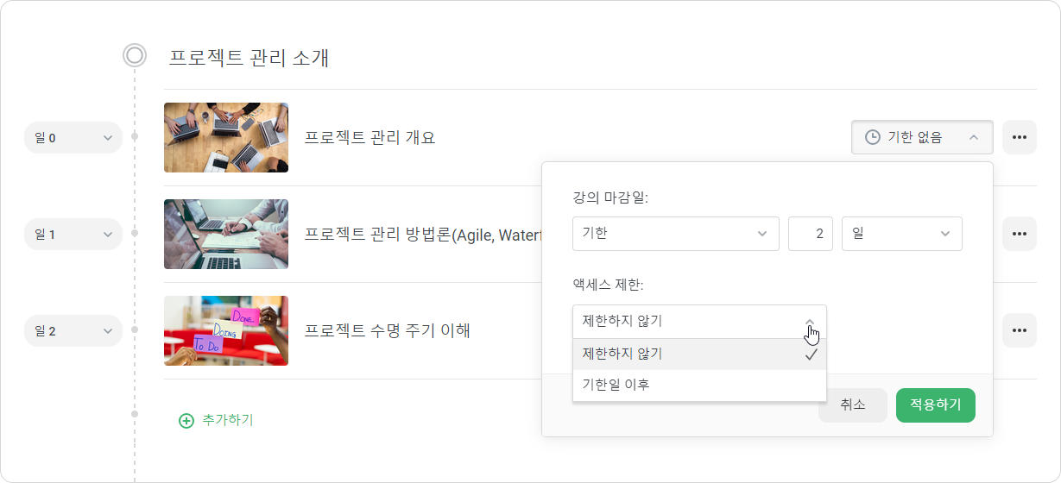Click the clock icon in 기한 없음 button

[x=873, y=137]
